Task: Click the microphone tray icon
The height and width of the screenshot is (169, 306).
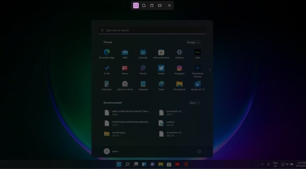Action: pos(268,164)
